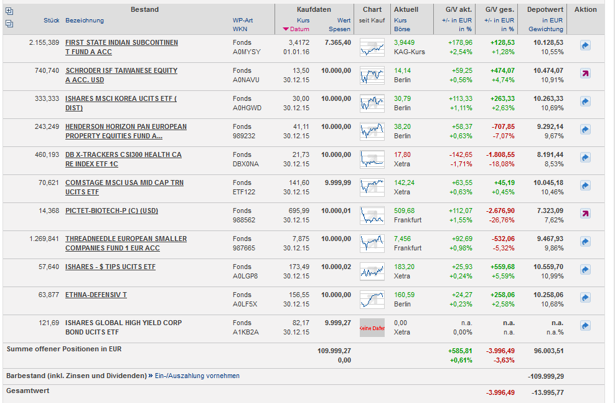Click the action arrow for iShares MSCI Korea
Viewport: 615px width, 403px height.
(585, 102)
